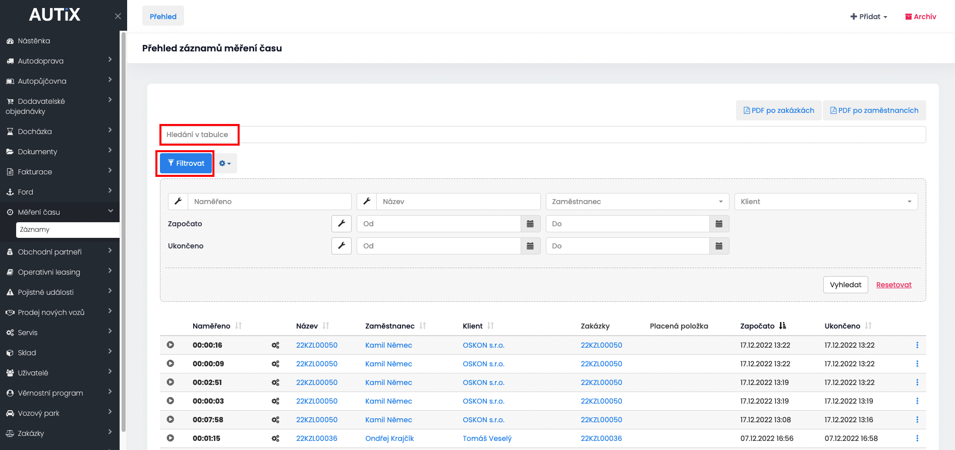Select the Záznamy submenu item
Screen dimensions: 955x450
68,230
